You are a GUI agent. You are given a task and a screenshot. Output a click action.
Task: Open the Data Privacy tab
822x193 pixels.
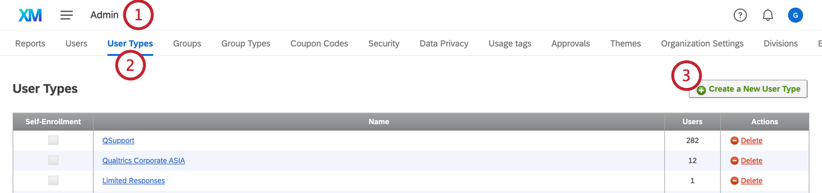[444, 43]
